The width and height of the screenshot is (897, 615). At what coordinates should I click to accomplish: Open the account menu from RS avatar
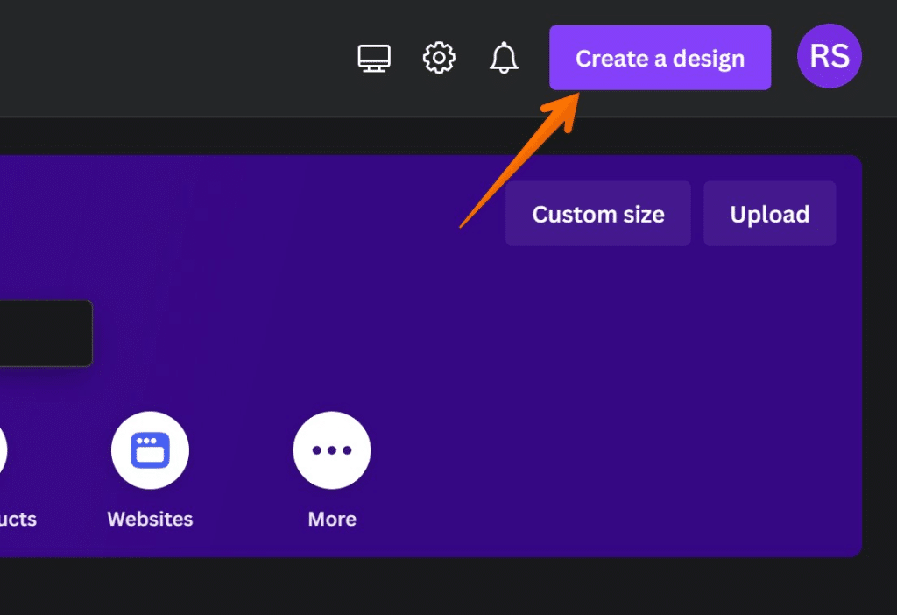(x=829, y=57)
